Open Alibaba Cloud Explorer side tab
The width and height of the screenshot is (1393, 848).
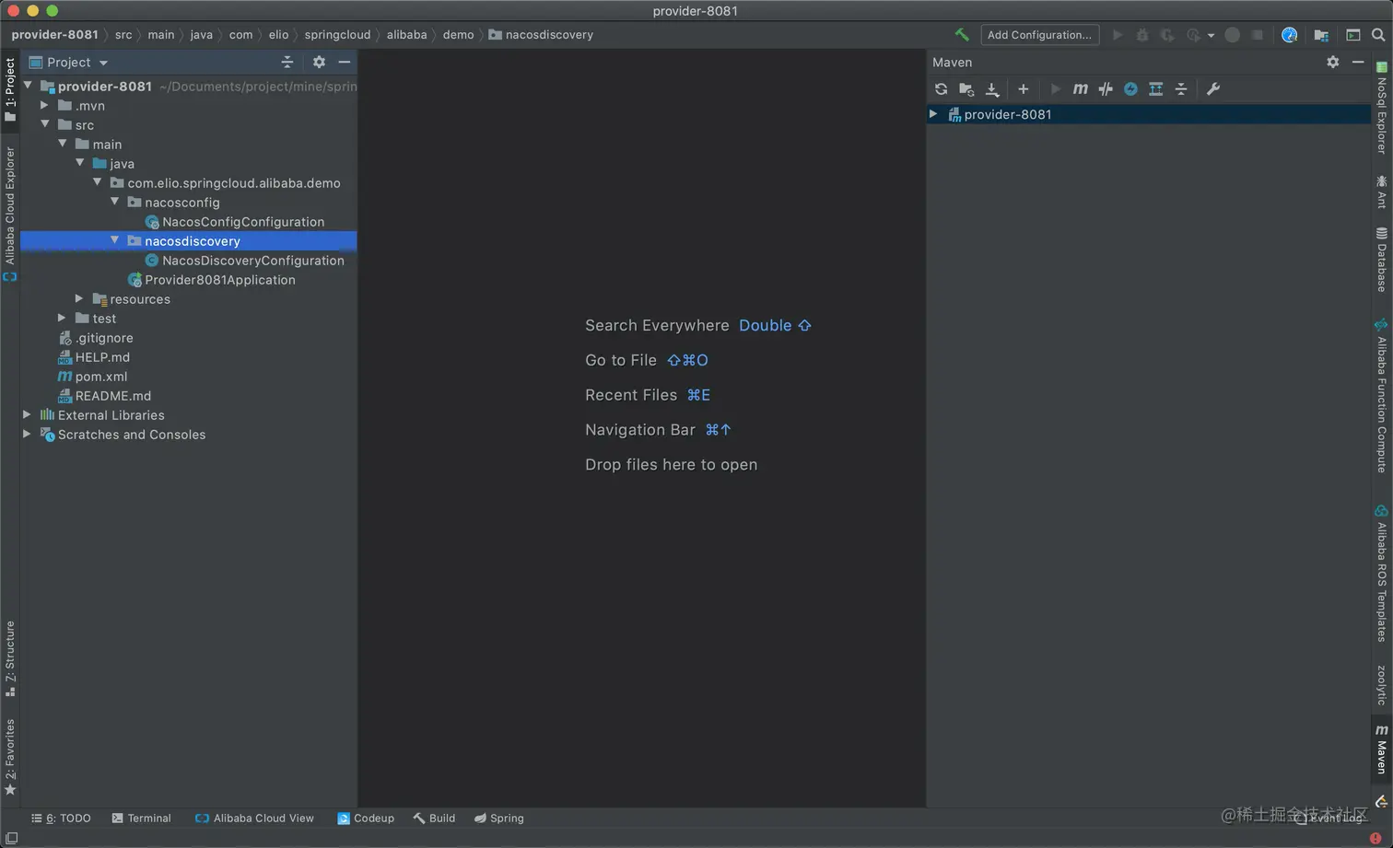pyautogui.click(x=10, y=214)
